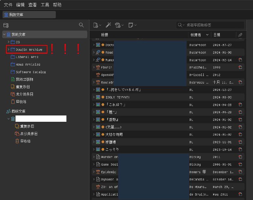Open the 工具 menu
The width and height of the screenshot is (253, 200).
click(x=45, y=5)
